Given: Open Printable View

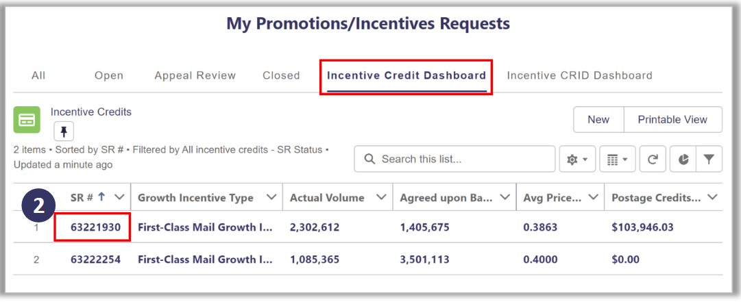Looking at the screenshot, I should pyautogui.click(x=672, y=119).
